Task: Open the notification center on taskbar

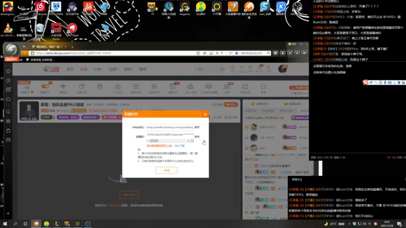Action: (399, 223)
